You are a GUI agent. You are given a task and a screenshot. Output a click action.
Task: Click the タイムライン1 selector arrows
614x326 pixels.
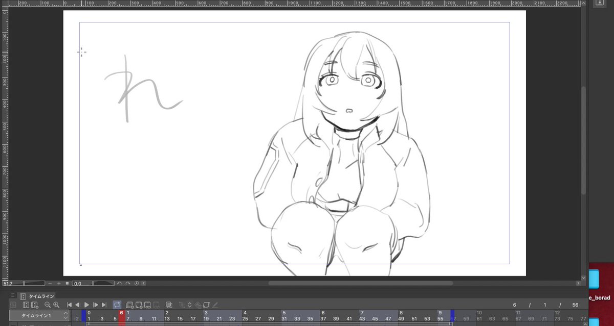pyautogui.click(x=65, y=316)
